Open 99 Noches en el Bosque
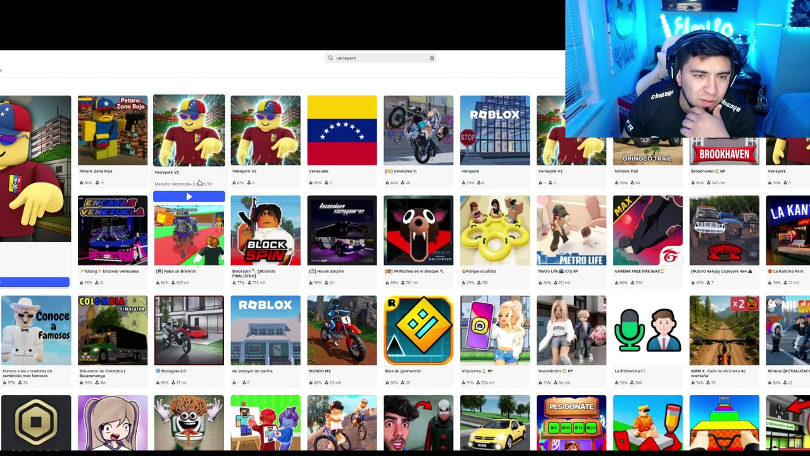This screenshot has width=810, height=456. pyautogui.click(x=418, y=231)
